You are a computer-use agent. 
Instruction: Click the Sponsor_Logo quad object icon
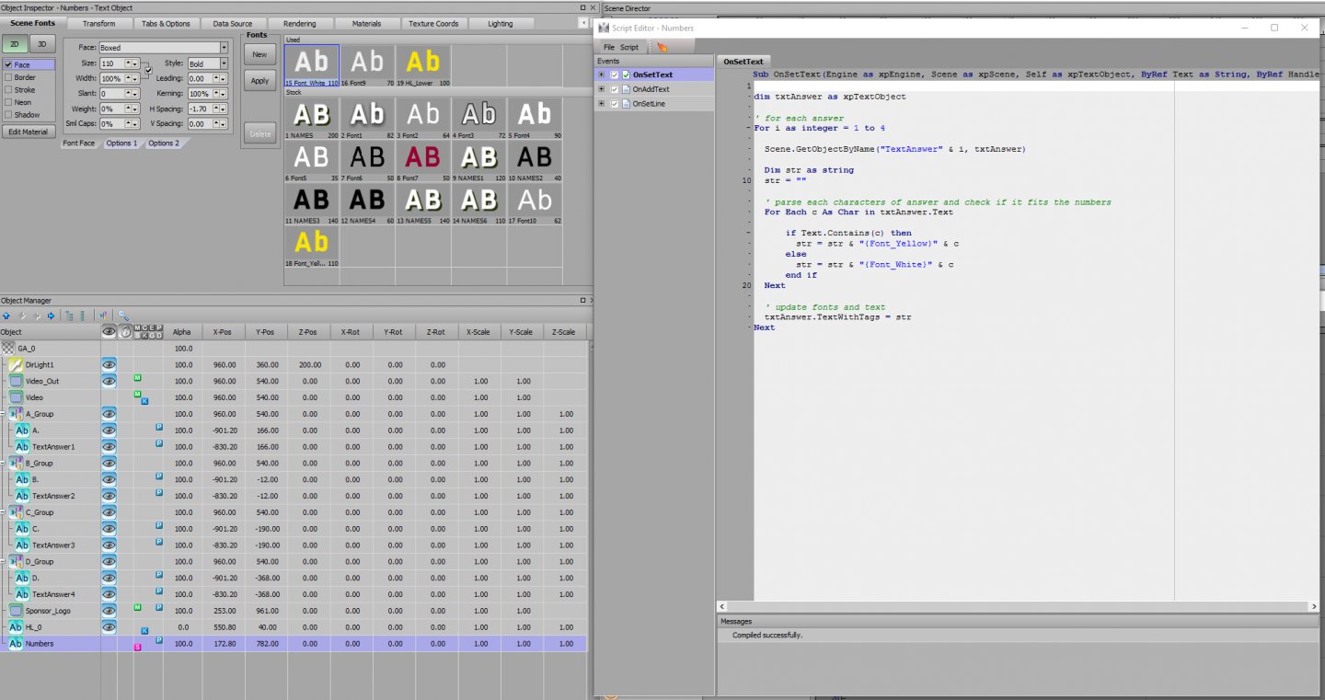[x=15, y=611]
